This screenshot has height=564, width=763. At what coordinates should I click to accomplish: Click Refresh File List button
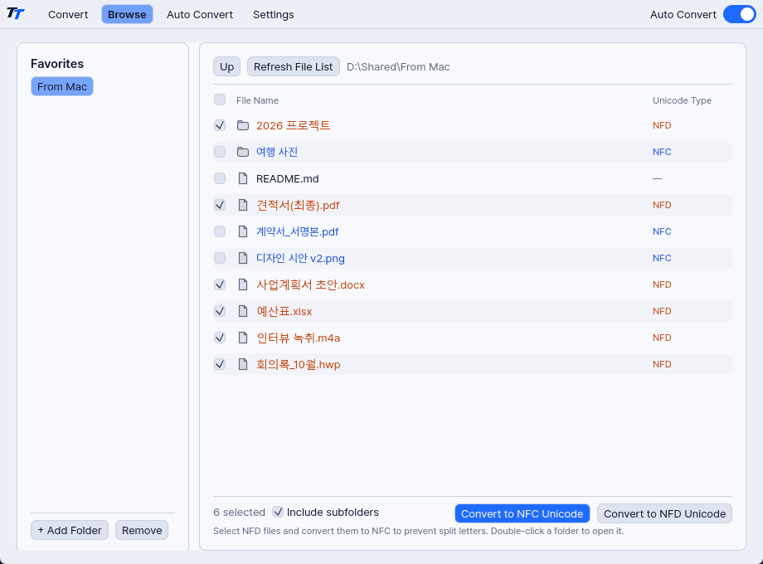coord(294,66)
